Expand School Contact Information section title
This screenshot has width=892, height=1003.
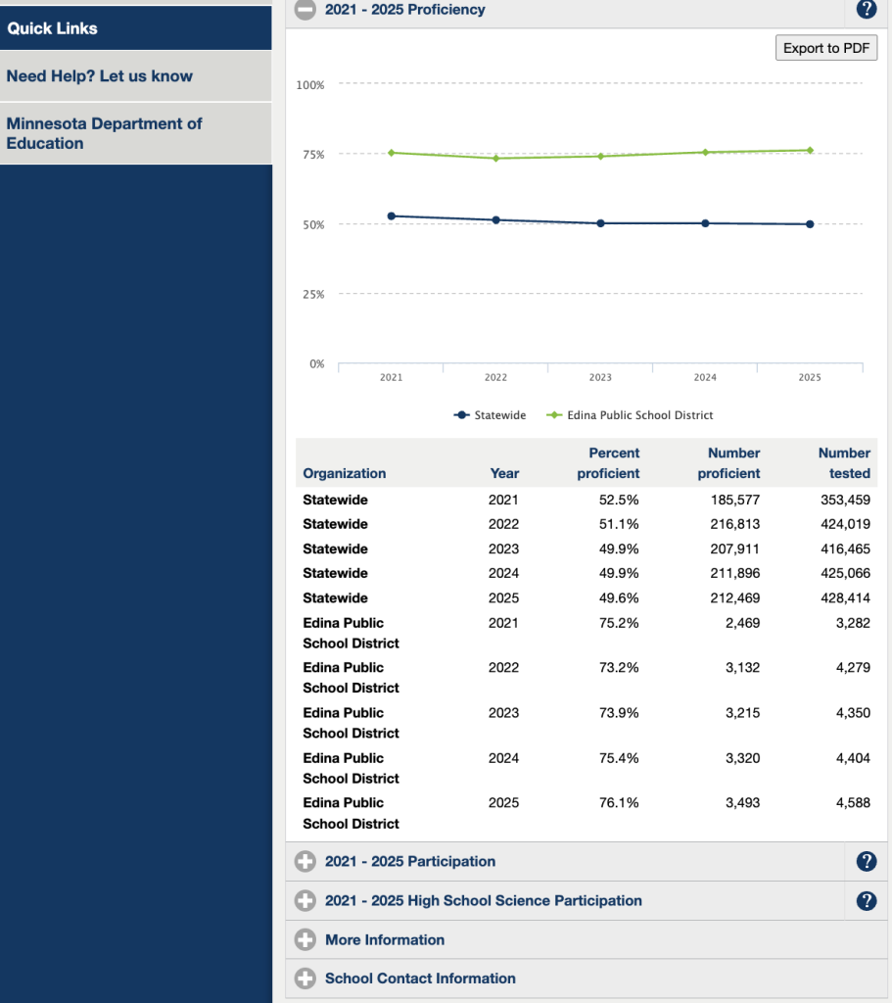(420, 979)
